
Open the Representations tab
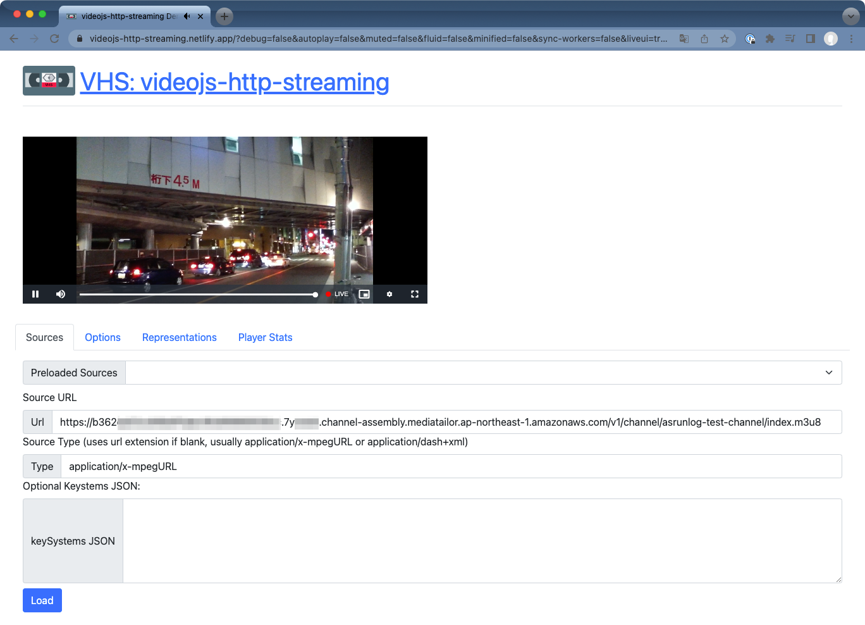[179, 338]
